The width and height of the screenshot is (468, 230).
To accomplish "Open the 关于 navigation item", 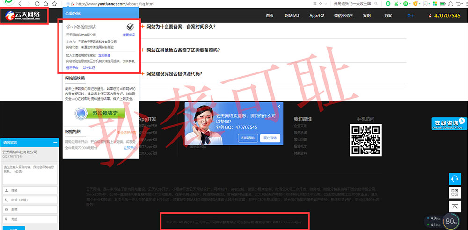I will (x=411, y=15).
